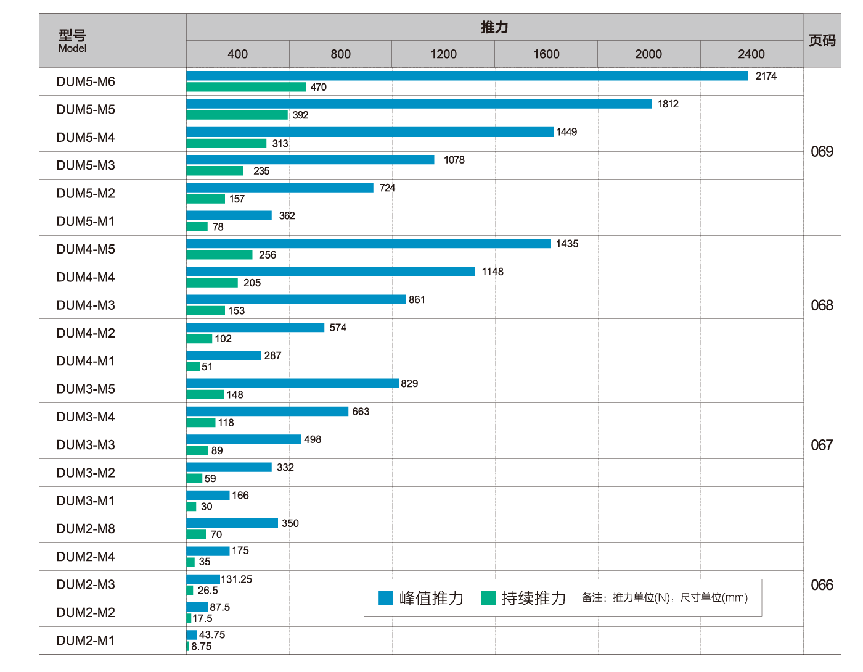
Task: Click the 页码 header cell
Action: point(822,41)
